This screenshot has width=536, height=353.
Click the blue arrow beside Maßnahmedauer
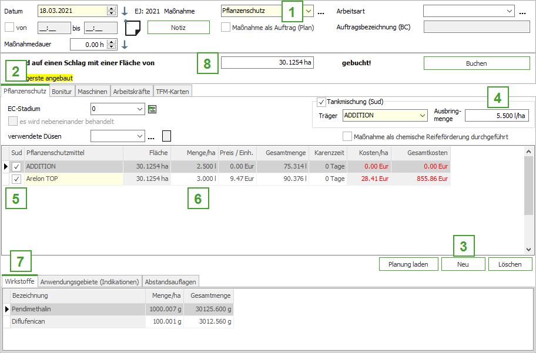click(x=125, y=45)
